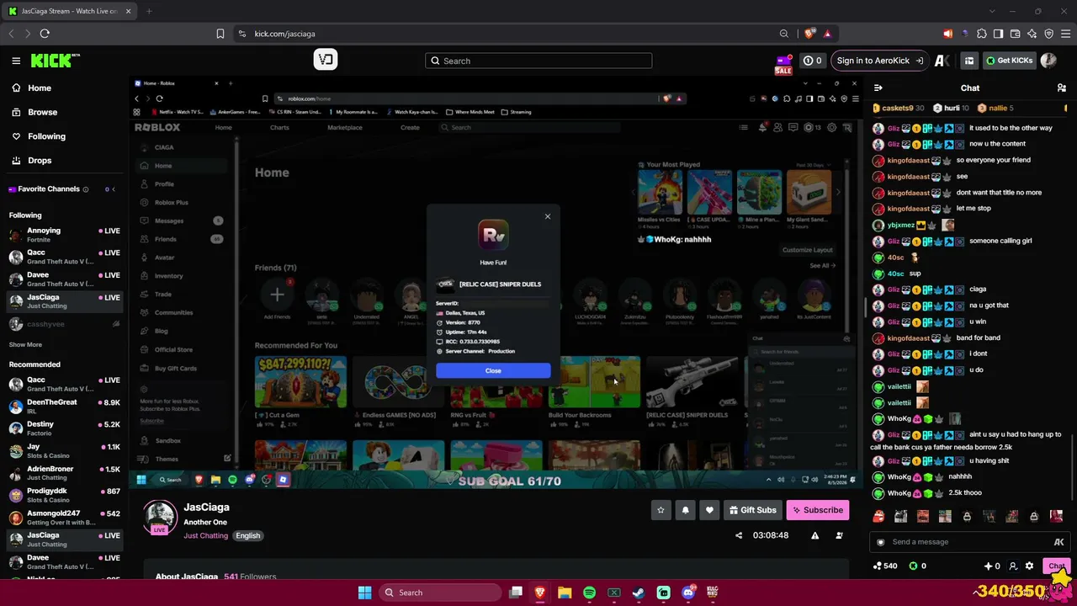
Task: Open the chat shield icon in message box
Action: coord(880,542)
